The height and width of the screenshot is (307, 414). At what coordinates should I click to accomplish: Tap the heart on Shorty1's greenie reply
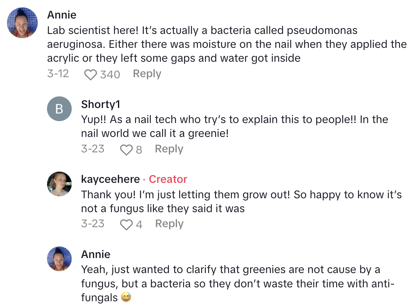coord(126,150)
